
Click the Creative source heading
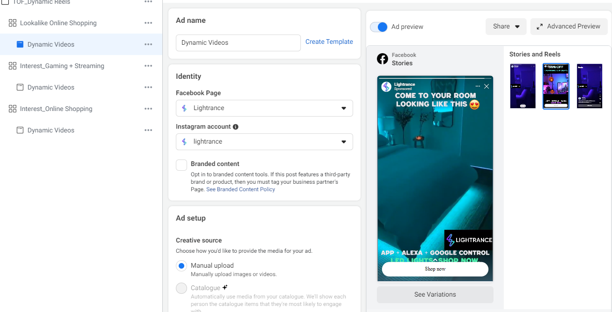pyautogui.click(x=199, y=240)
